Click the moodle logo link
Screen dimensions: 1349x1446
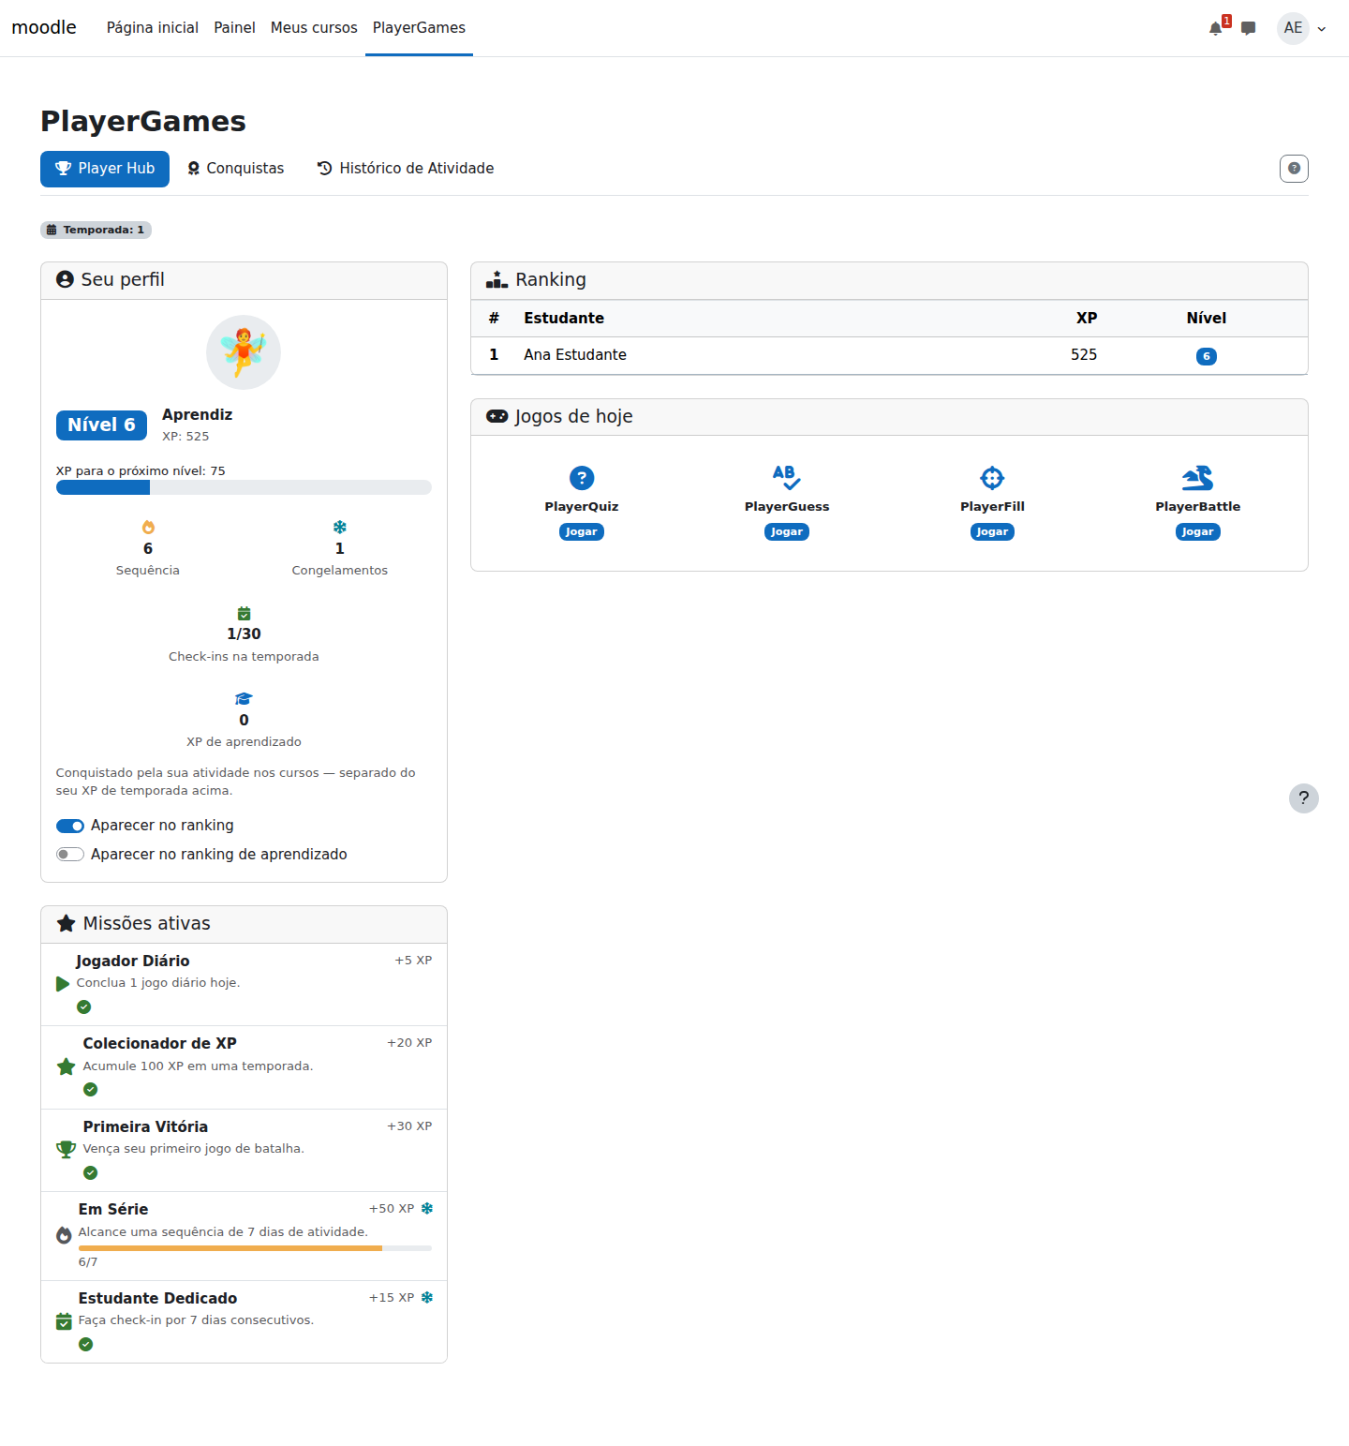pyautogui.click(x=44, y=27)
